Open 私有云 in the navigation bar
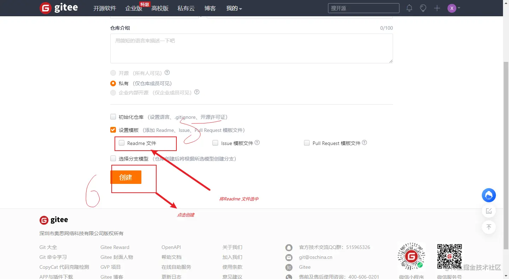This screenshot has height=279, width=509. [186, 8]
